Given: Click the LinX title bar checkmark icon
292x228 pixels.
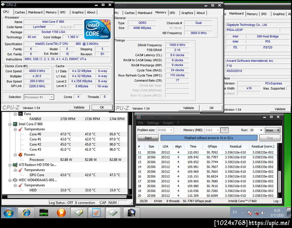Looking at the screenshot, I should click(x=139, y=117).
